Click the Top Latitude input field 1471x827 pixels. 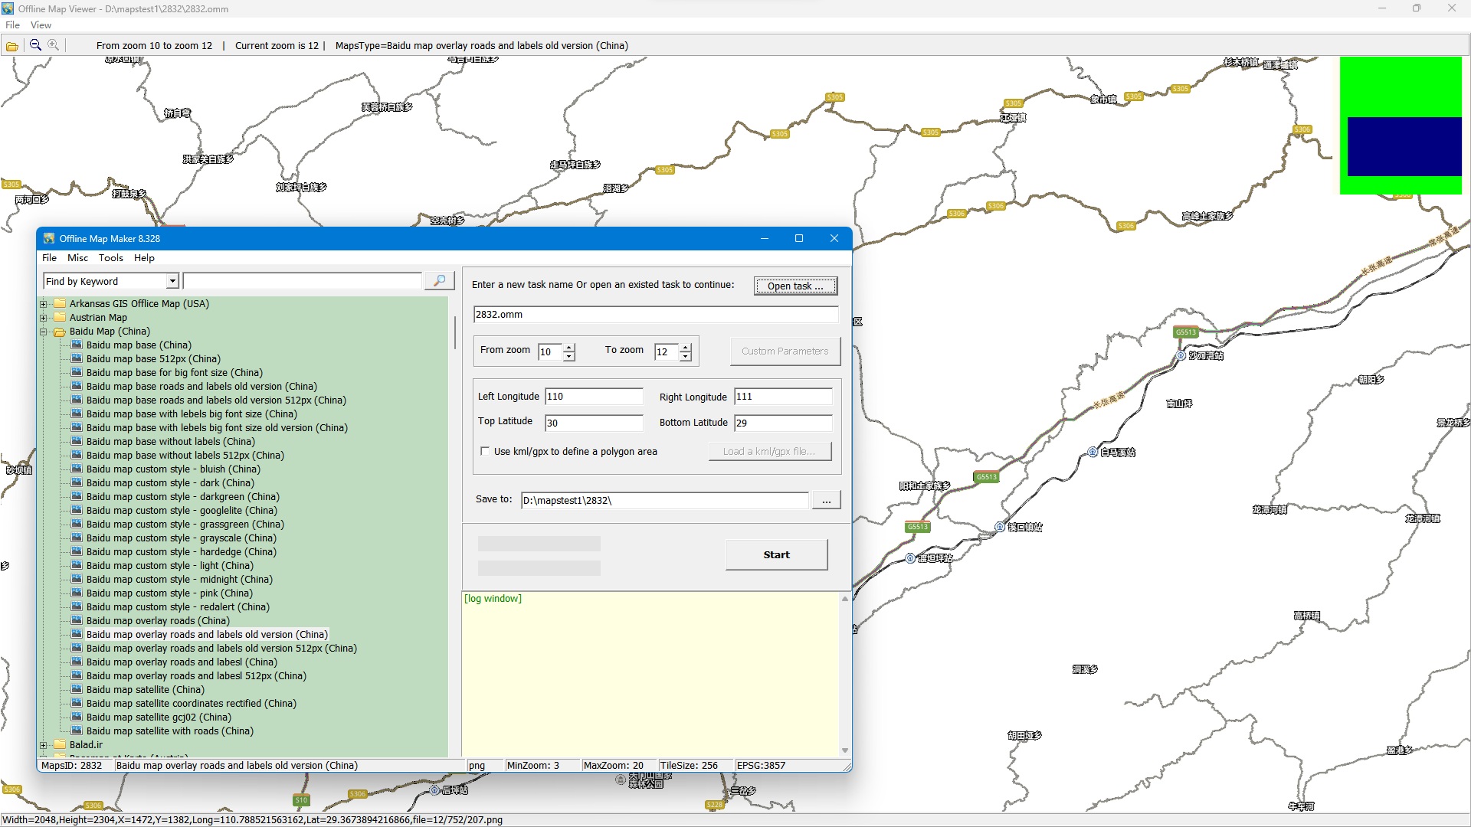pyautogui.click(x=594, y=423)
